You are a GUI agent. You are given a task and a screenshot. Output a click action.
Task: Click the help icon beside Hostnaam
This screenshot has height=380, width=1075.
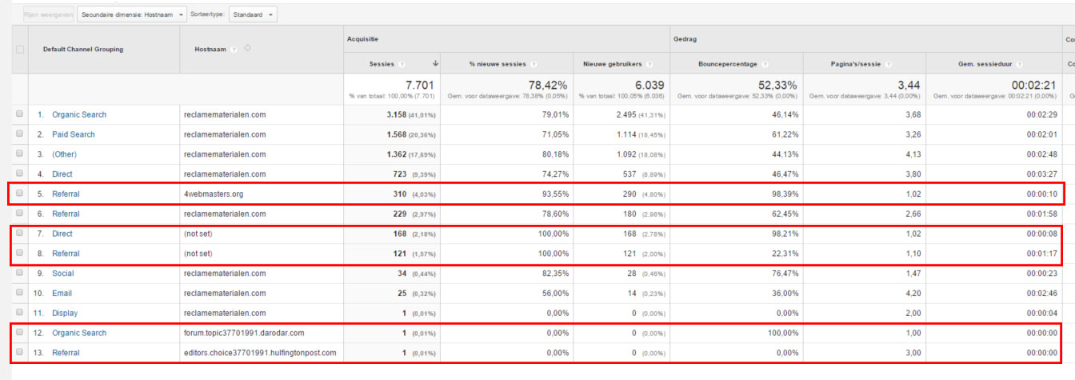234,50
